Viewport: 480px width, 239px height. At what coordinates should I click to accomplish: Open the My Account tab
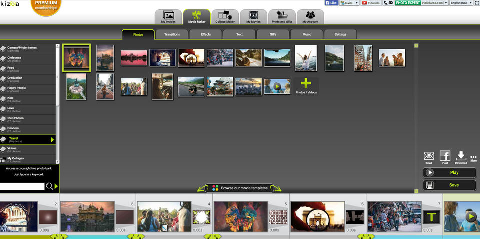pyautogui.click(x=310, y=17)
